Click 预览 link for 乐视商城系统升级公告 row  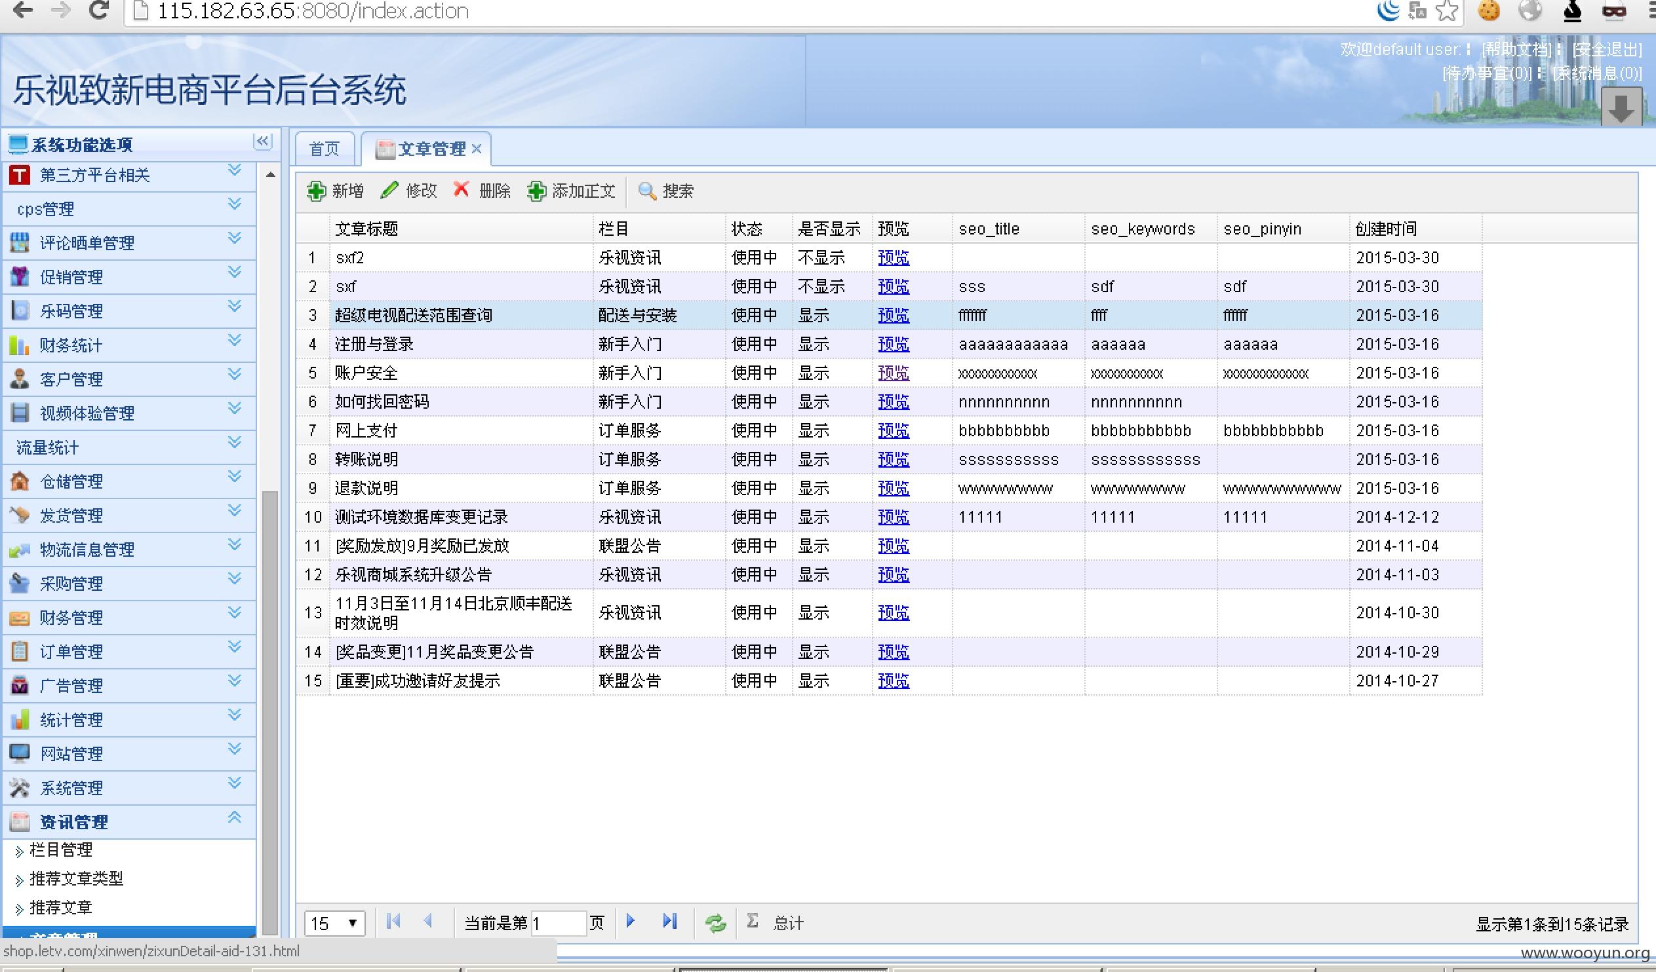pos(894,574)
